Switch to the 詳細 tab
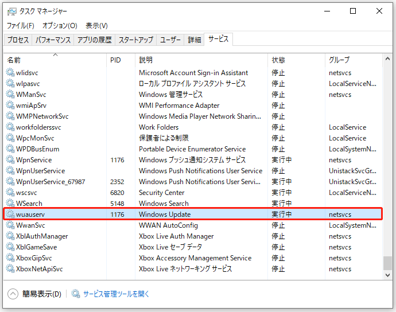This screenshot has height=312, width=396. pyautogui.click(x=194, y=40)
